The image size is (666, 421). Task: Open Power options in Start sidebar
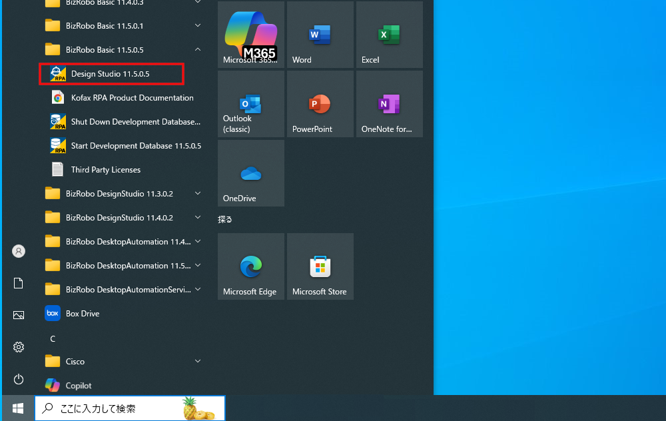point(18,379)
